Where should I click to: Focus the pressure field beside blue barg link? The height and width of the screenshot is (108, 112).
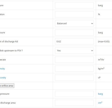(x=74, y=94)
